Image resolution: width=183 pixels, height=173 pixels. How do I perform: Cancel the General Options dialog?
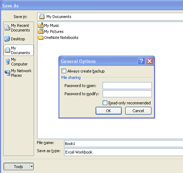point(138,111)
